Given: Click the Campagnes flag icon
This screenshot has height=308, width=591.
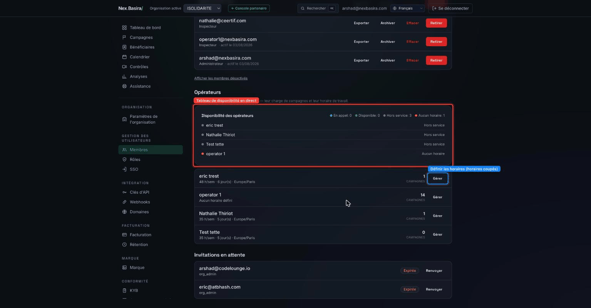Looking at the screenshot, I should pyautogui.click(x=124, y=37).
